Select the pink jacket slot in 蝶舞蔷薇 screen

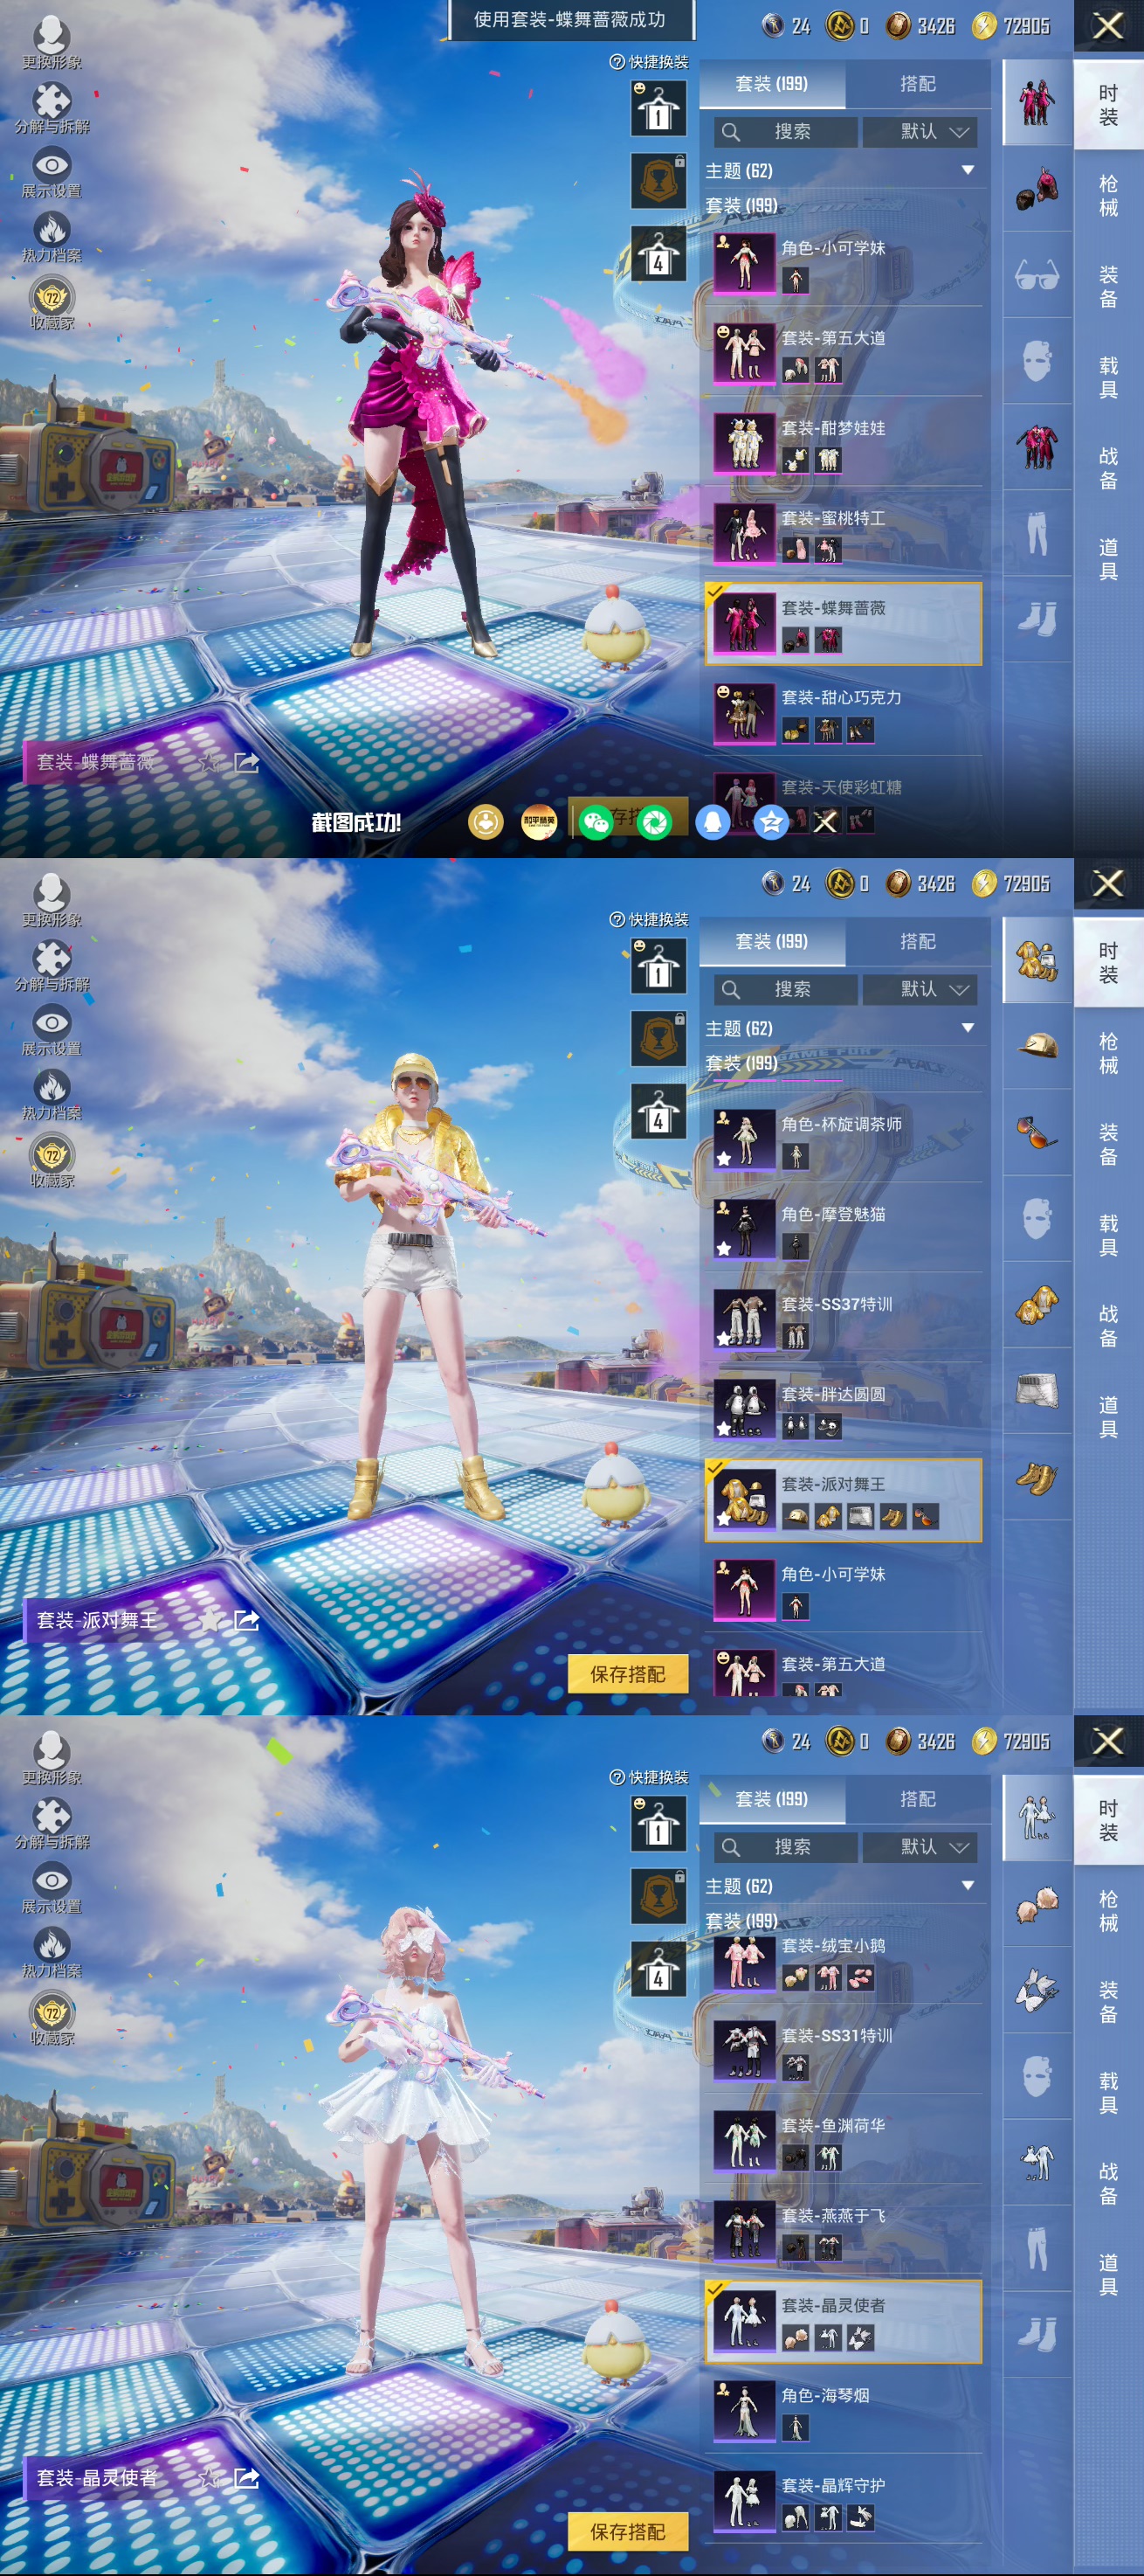[x=1037, y=446]
